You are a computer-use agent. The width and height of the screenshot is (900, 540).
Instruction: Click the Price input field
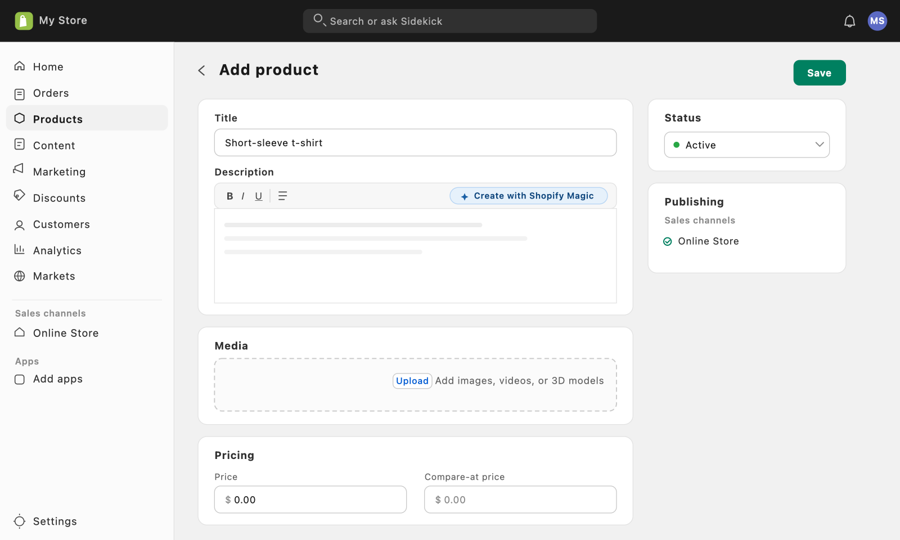point(310,499)
